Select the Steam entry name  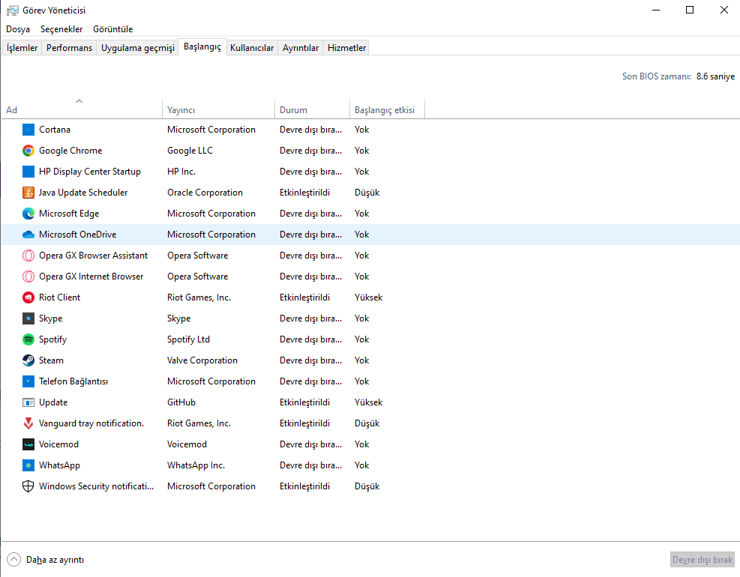coord(51,360)
